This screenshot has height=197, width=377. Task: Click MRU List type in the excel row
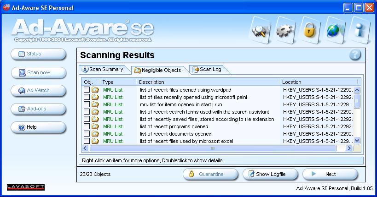(113, 141)
